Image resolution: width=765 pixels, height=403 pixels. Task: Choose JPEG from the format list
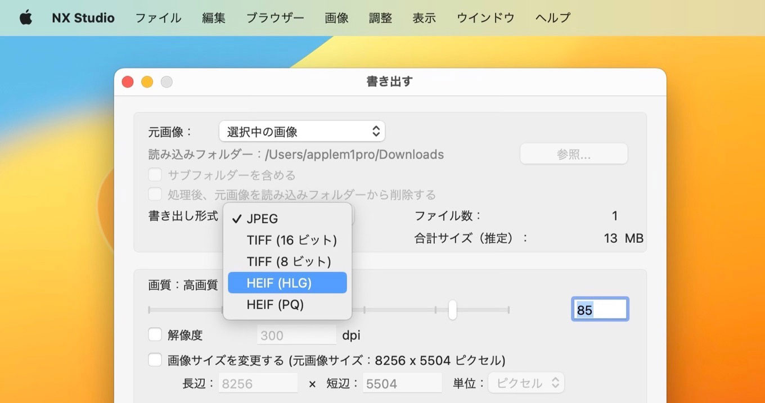(x=287, y=219)
